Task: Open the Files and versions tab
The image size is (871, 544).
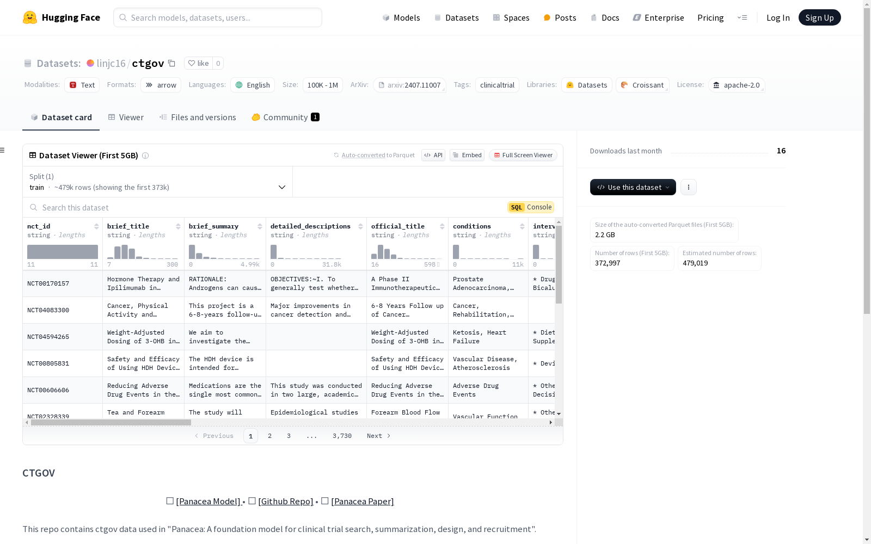Action: pos(198,118)
